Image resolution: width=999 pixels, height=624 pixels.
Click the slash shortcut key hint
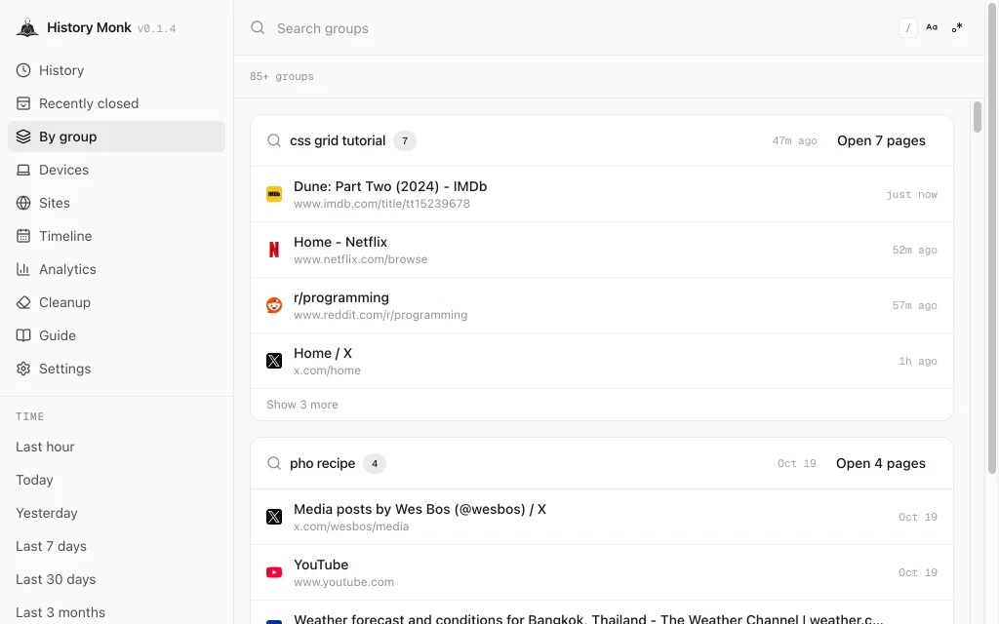pyautogui.click(x=908, y=28)
